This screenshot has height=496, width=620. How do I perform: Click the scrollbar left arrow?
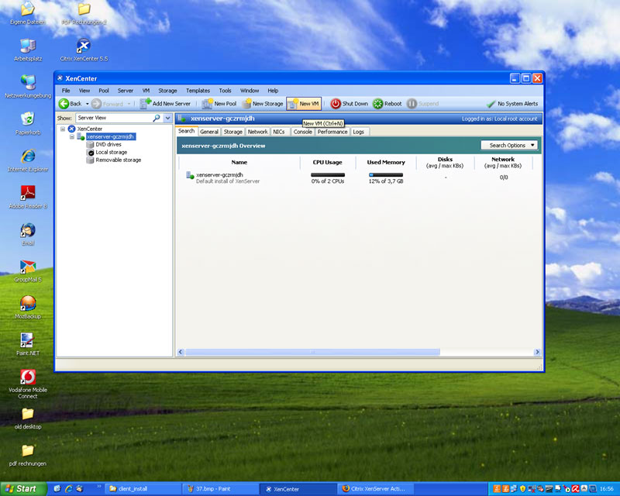pos(181,352)
